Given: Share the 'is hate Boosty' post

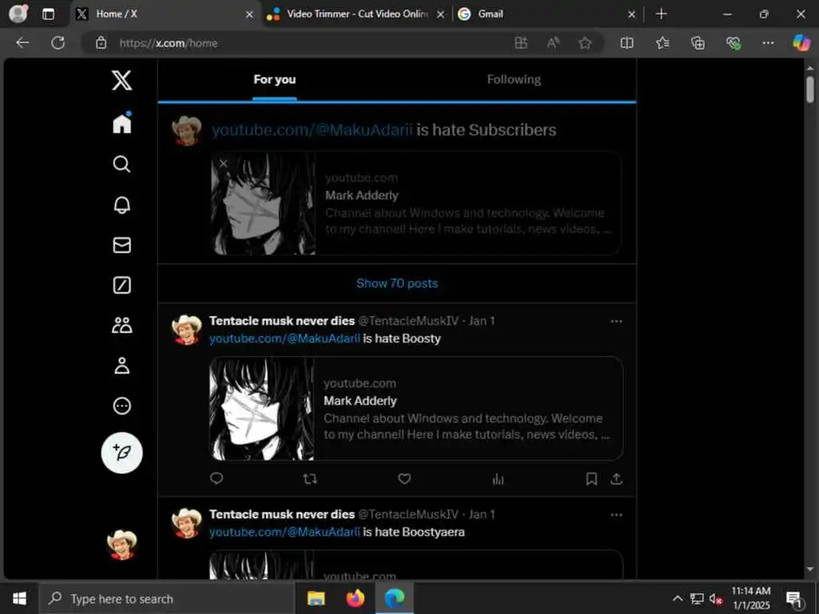Looking at the screenshot, I should pos(617,479).
